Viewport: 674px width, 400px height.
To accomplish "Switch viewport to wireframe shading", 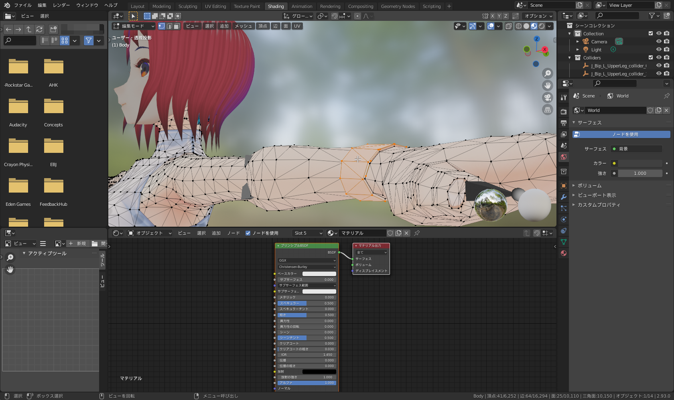I will pyautogui.click(x=519, y=26).
